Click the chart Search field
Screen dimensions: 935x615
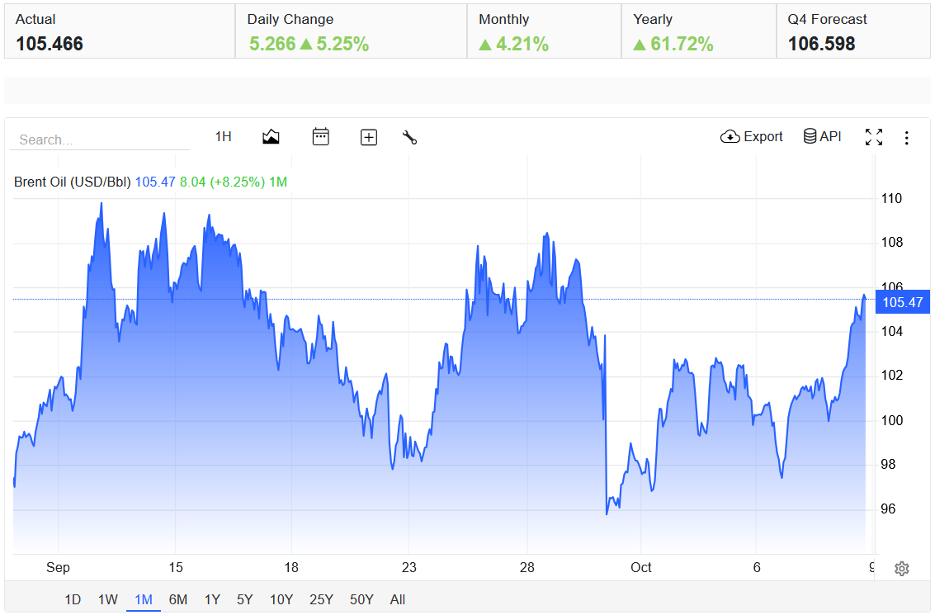point(100,140)
